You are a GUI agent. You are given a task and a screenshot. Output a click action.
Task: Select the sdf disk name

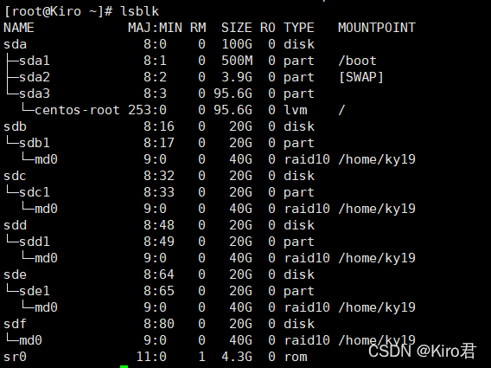coord(15,324)
